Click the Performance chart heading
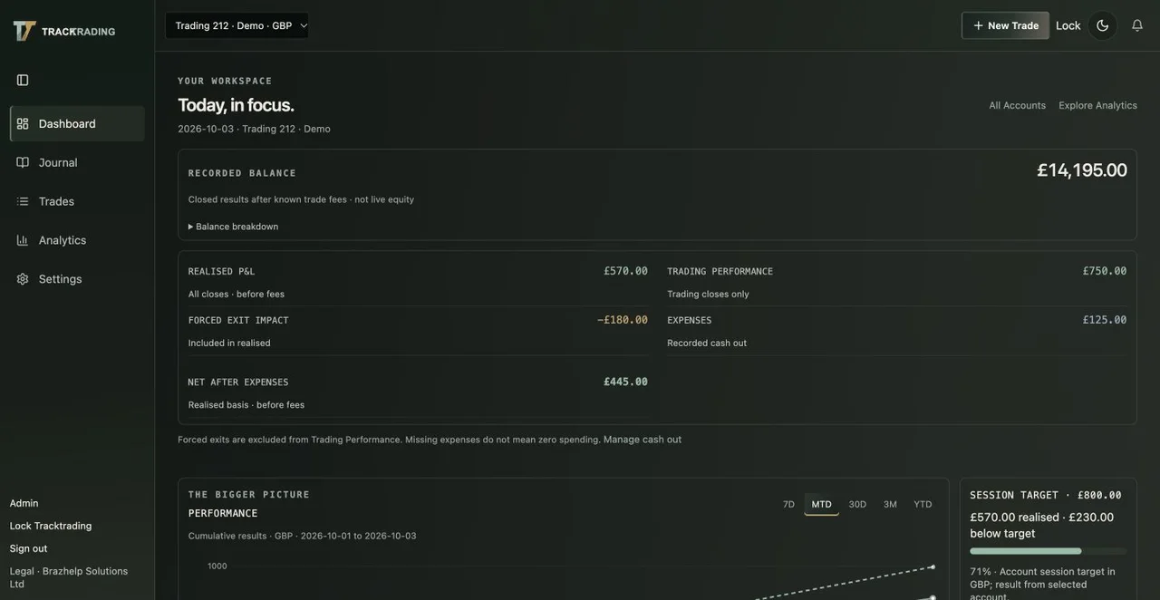 pyautogui.click(x=223, y=513)
